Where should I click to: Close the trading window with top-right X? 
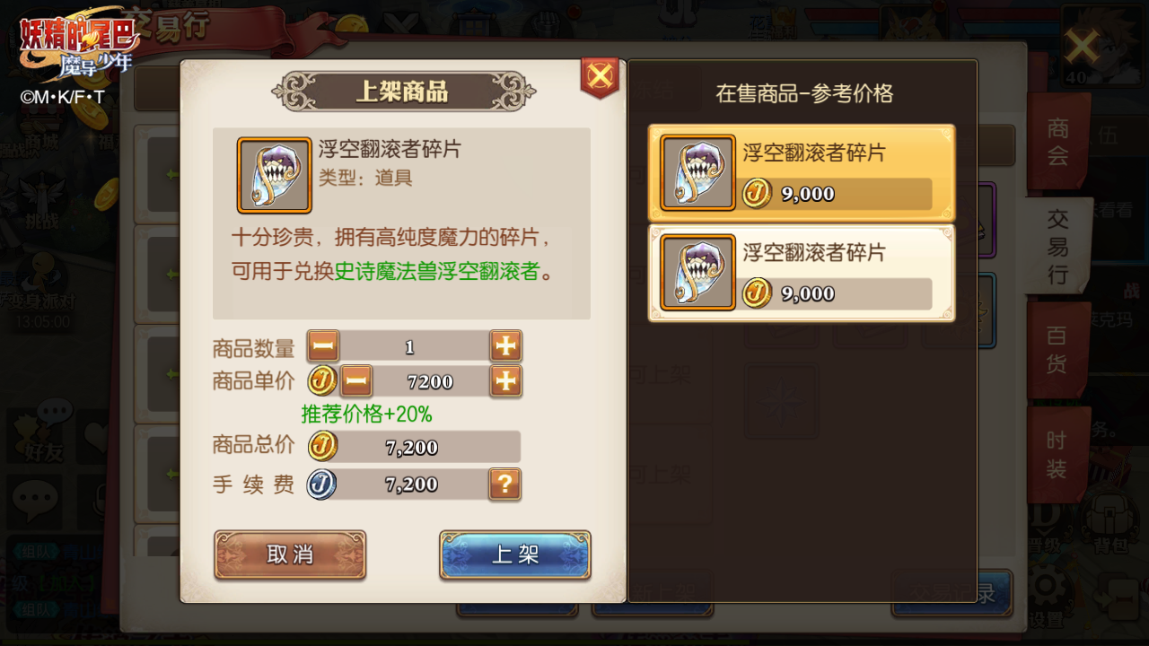click(x=1083, y=46)
